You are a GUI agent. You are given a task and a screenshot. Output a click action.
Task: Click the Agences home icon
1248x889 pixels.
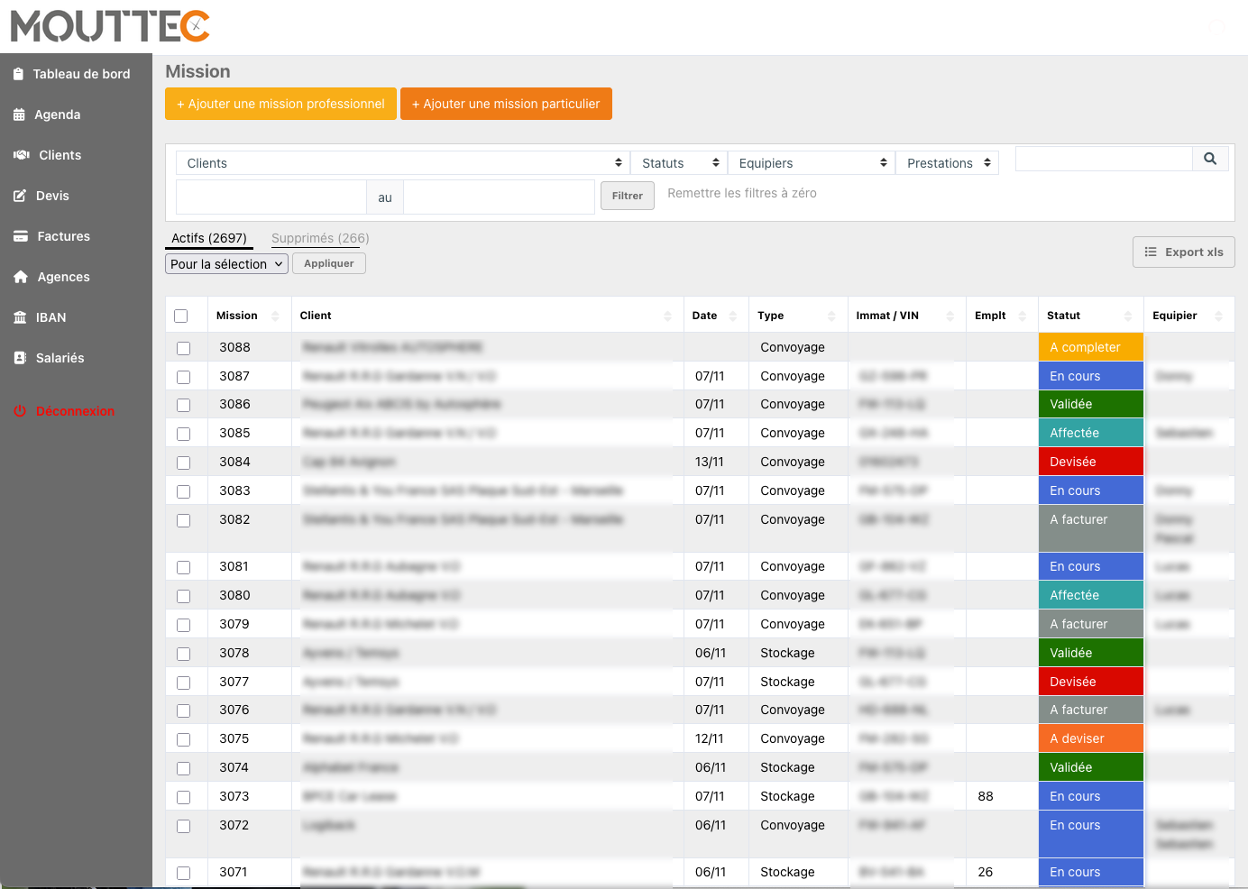(x=21, y=277)
